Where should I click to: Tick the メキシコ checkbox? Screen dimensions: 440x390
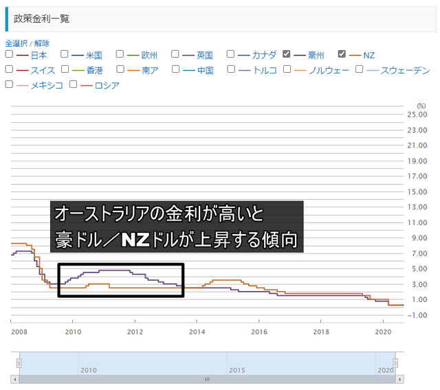(9, 84)
